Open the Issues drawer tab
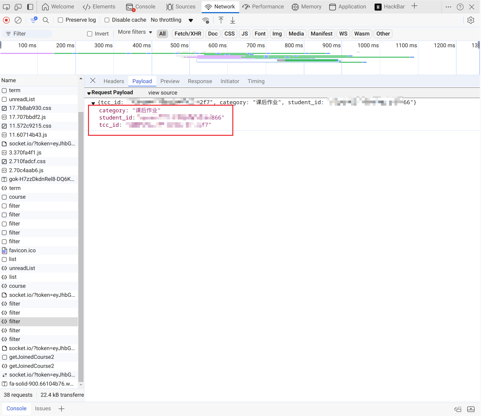Viewport: 481px width, 416px height. click(x=43, y=408)
